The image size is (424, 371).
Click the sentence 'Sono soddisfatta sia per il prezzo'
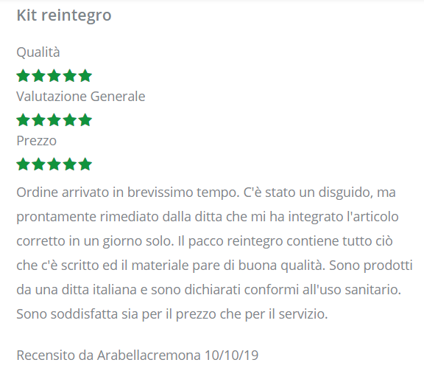172,314
